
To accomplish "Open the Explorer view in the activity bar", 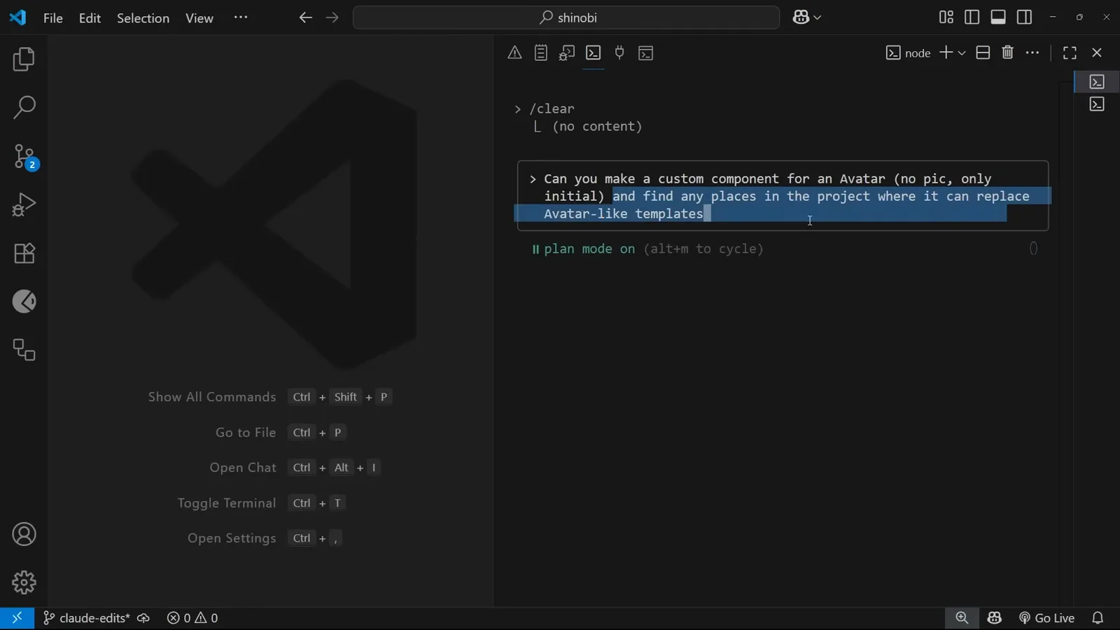I will (x=24, y=59).
